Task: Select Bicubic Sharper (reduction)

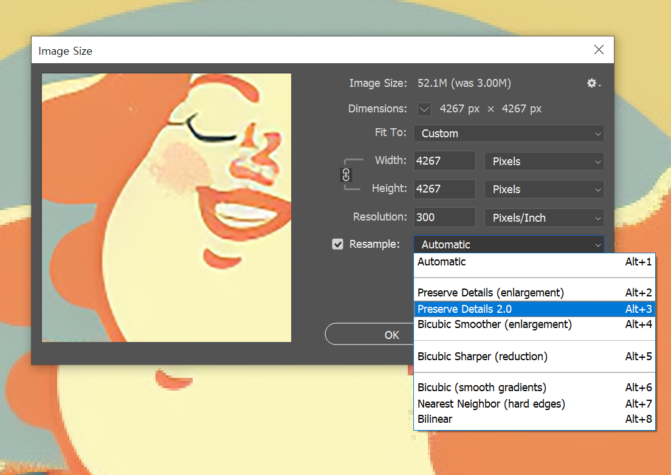Action: click(x=534, y=357)
